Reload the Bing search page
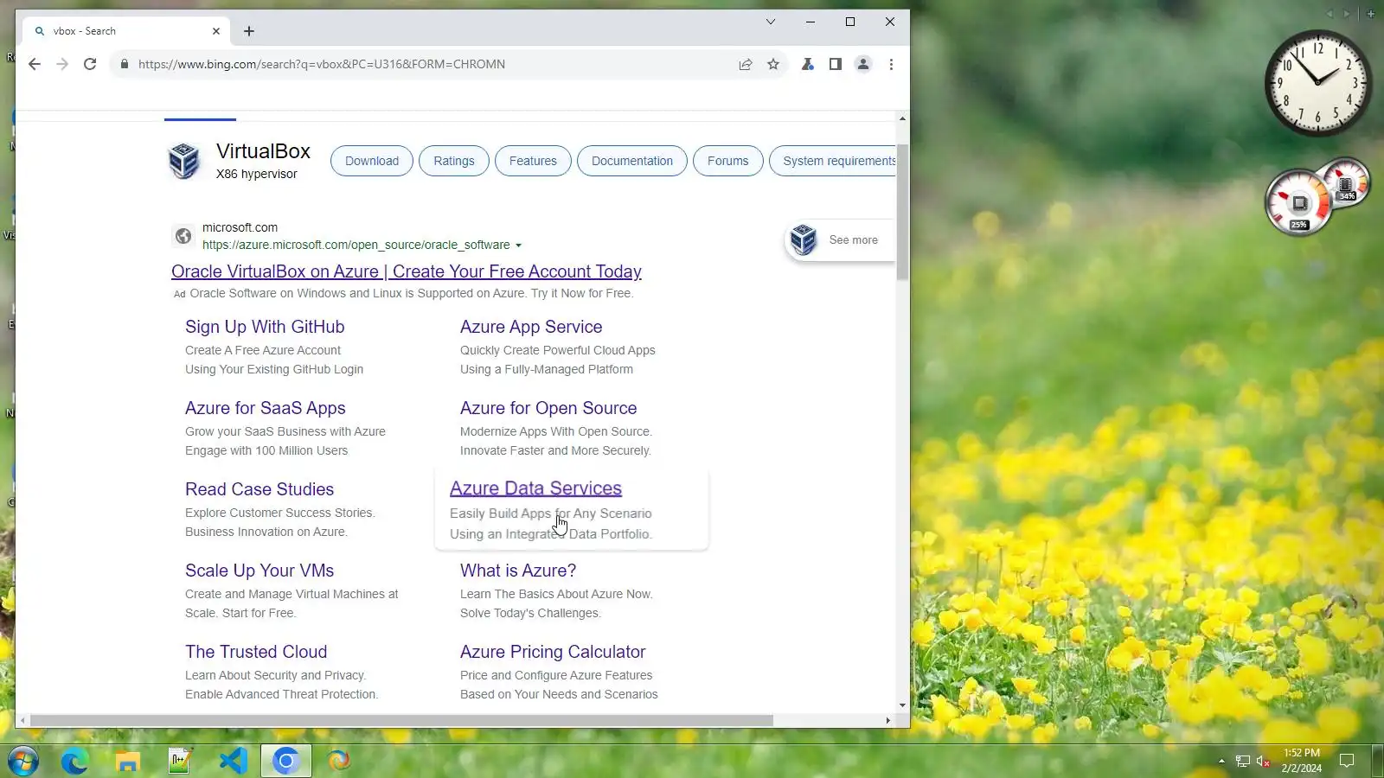This screenshot has height=778, width=1384. click(x=90, y=64)
